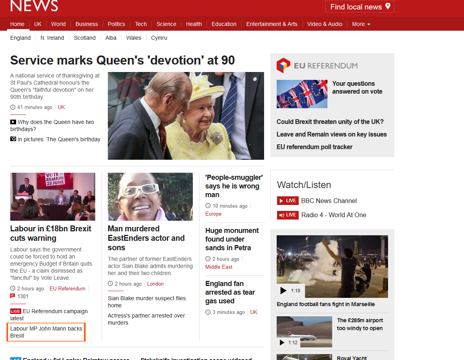Open 'Labour MP John Mann backs Brexit'
The image size is (464, 360).
click(46, 332)
